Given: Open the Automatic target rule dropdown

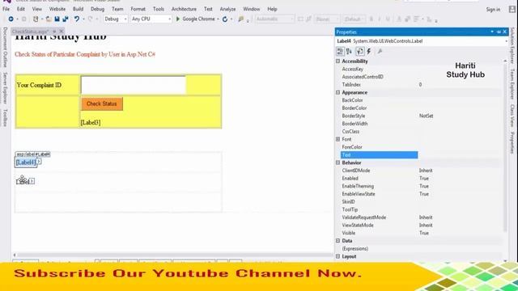Looking at the screenshot, I should click(274, 19).
